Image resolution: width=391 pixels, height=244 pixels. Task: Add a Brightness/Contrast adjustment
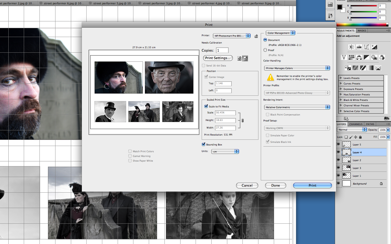[x=352, y=47]
